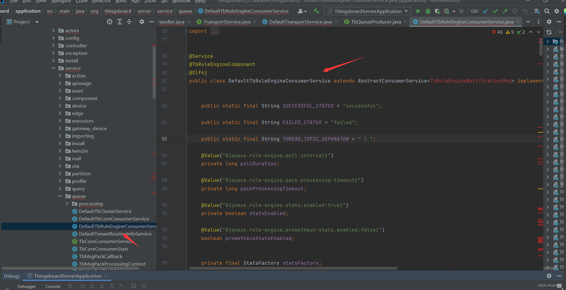
Task: Close the DefaultTbRuleEngineConsumerService.java tab
Action: pyautogui.click(x=518, y=22)
